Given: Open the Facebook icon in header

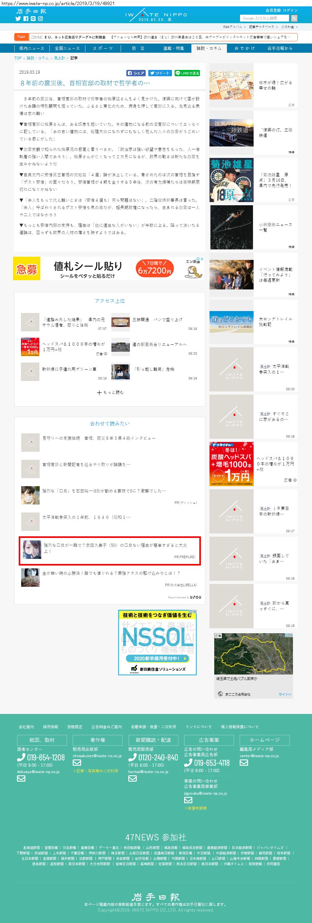Looking at the screenshot, I should coord(26,19).
